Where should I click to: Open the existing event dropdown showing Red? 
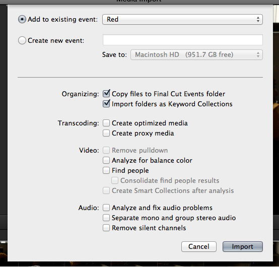[x=182, y=19]
